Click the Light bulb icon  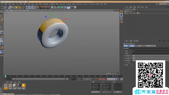[75, 7]
